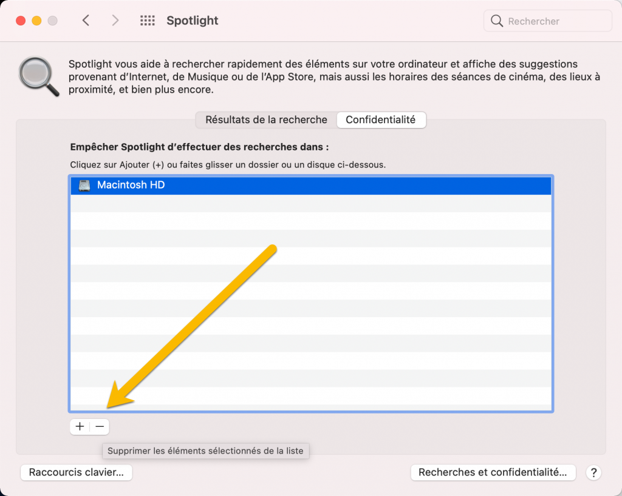Click the Spotlight window title
The image size is (622, 496).
tap(193, 21)
